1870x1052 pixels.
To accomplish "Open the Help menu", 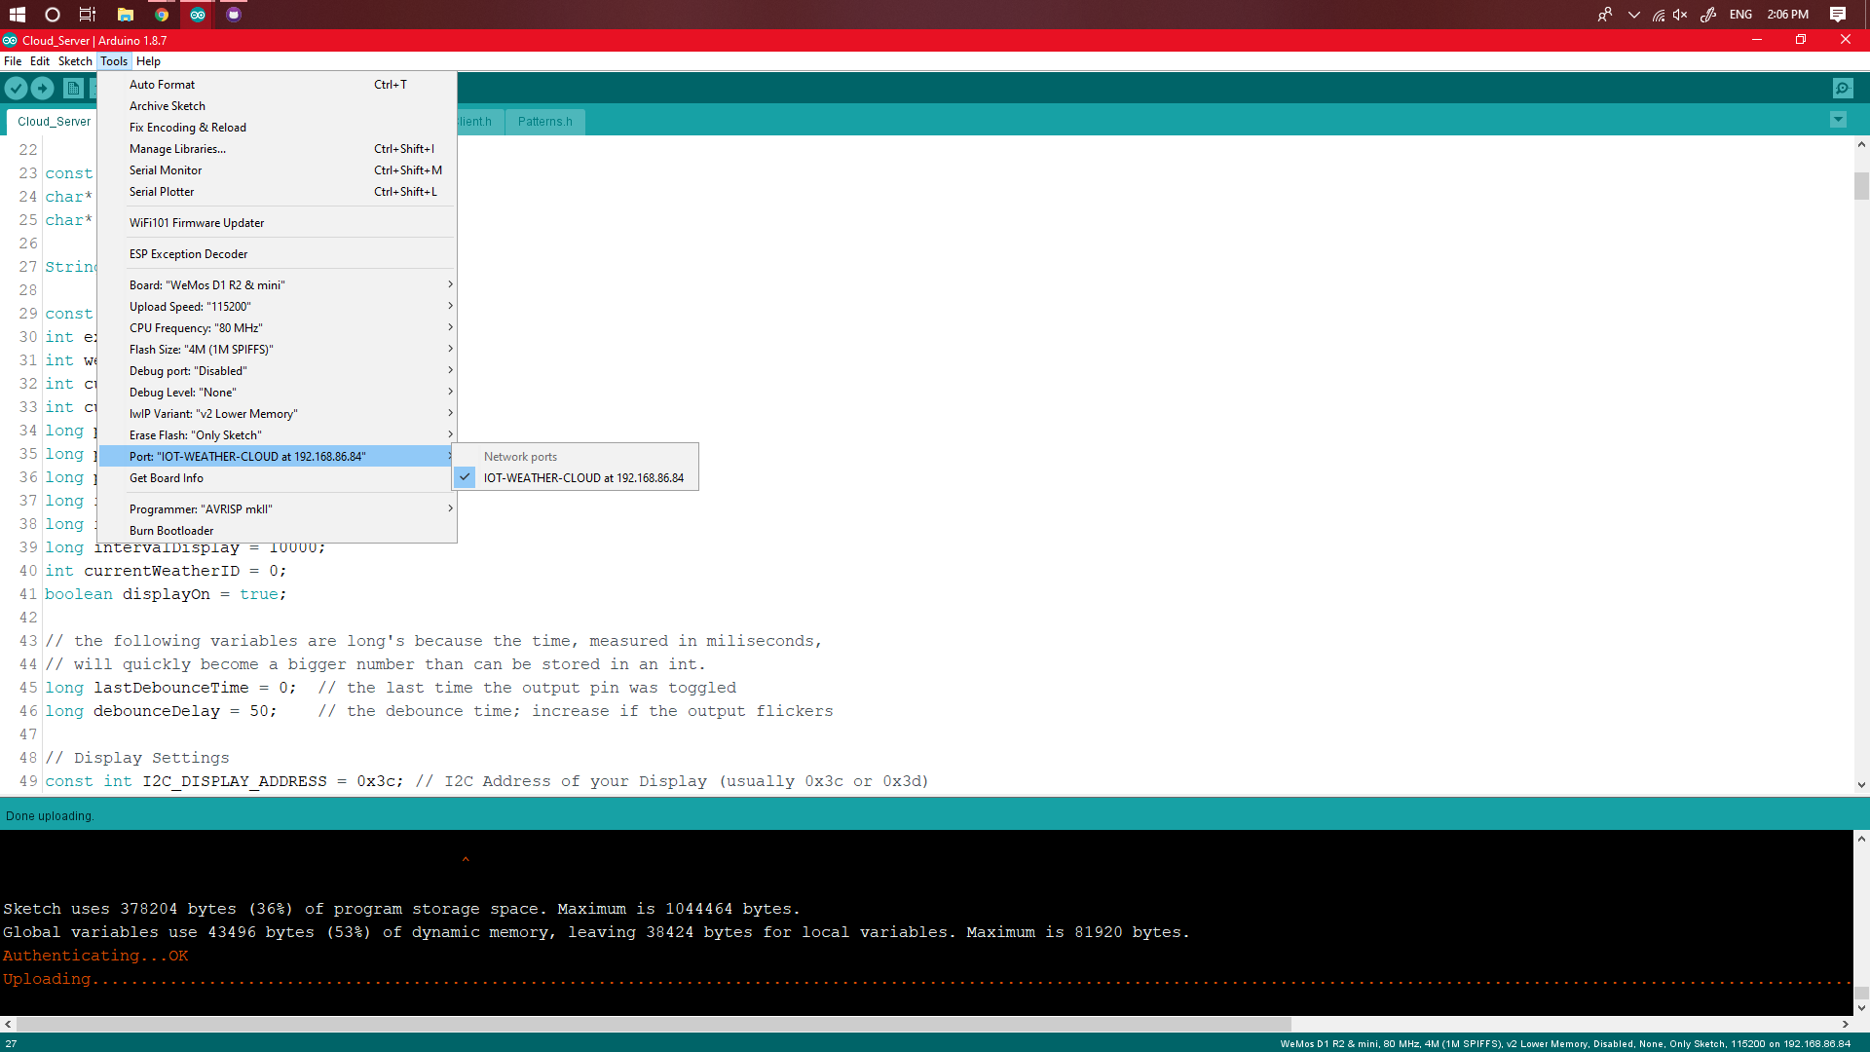I will coord(148,60).
